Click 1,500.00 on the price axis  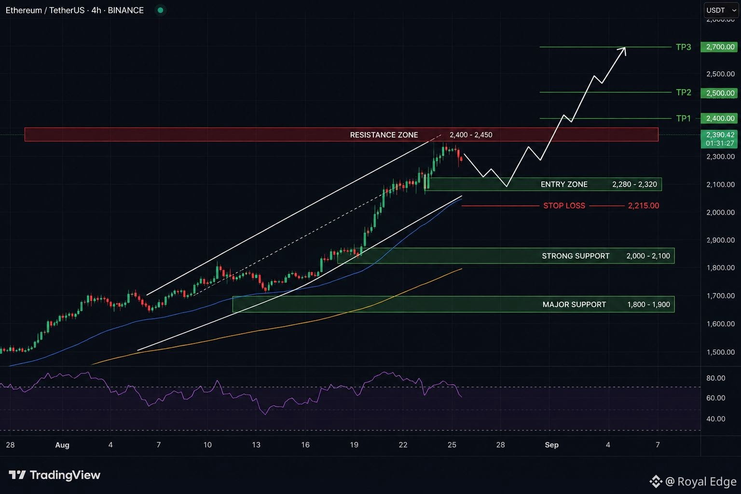point(720,352)
